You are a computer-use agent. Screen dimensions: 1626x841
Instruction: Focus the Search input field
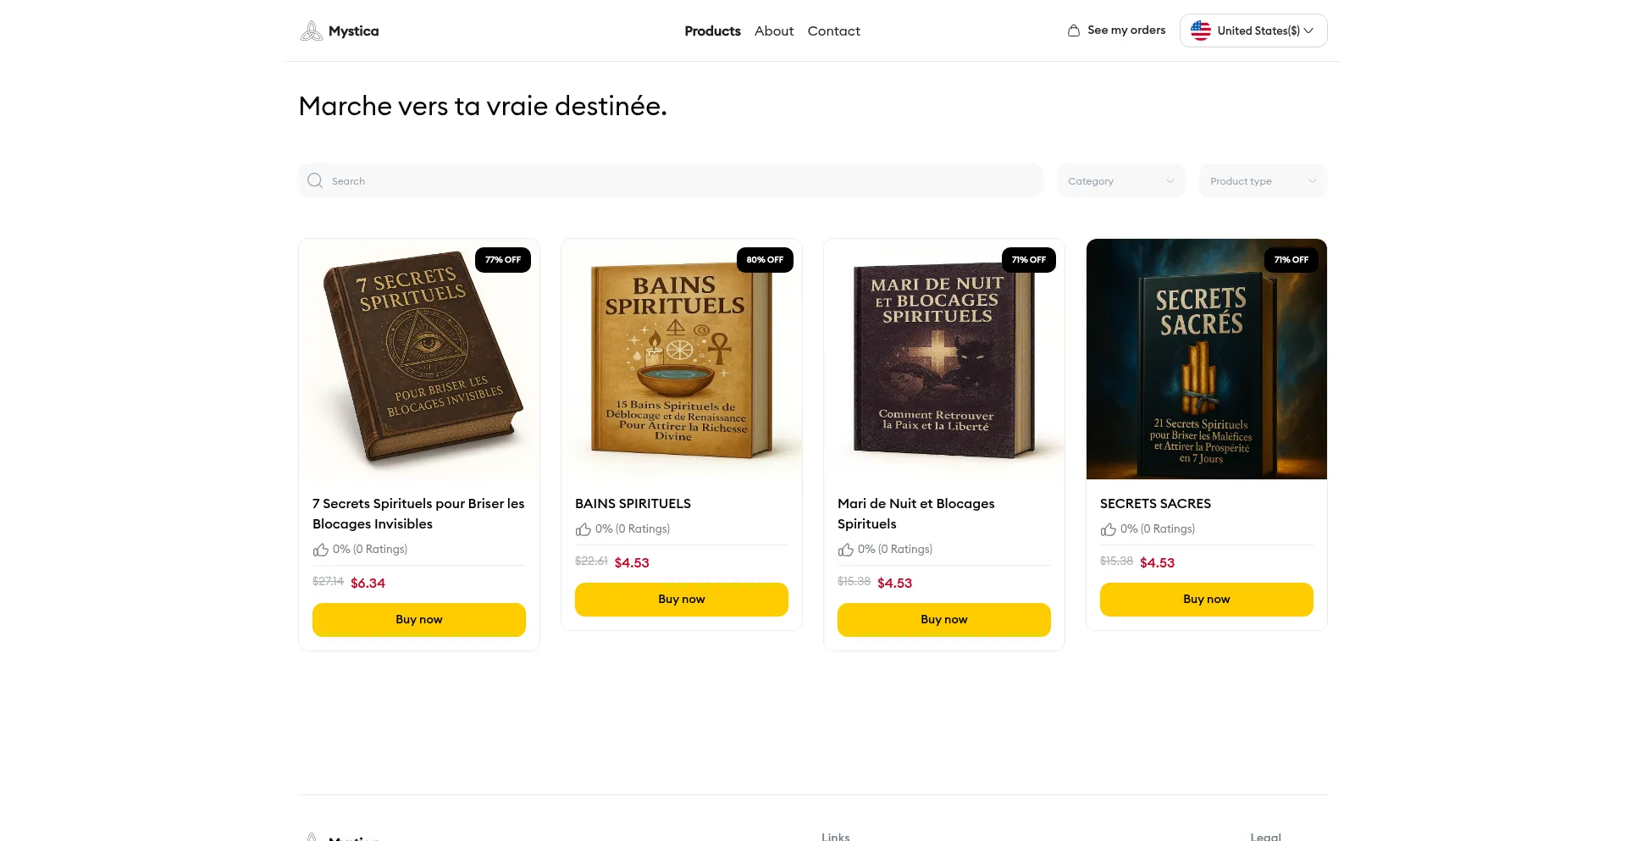click(x=677, y=180)
